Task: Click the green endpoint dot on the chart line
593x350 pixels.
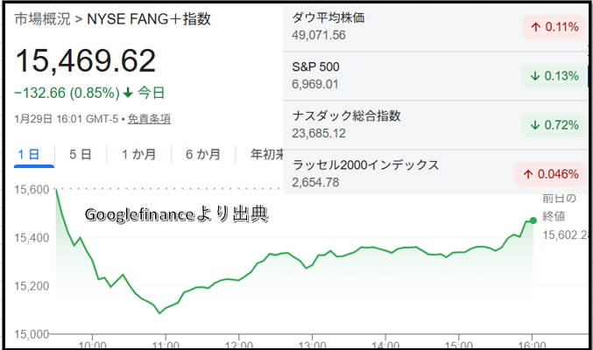Action: coord(533,220)
